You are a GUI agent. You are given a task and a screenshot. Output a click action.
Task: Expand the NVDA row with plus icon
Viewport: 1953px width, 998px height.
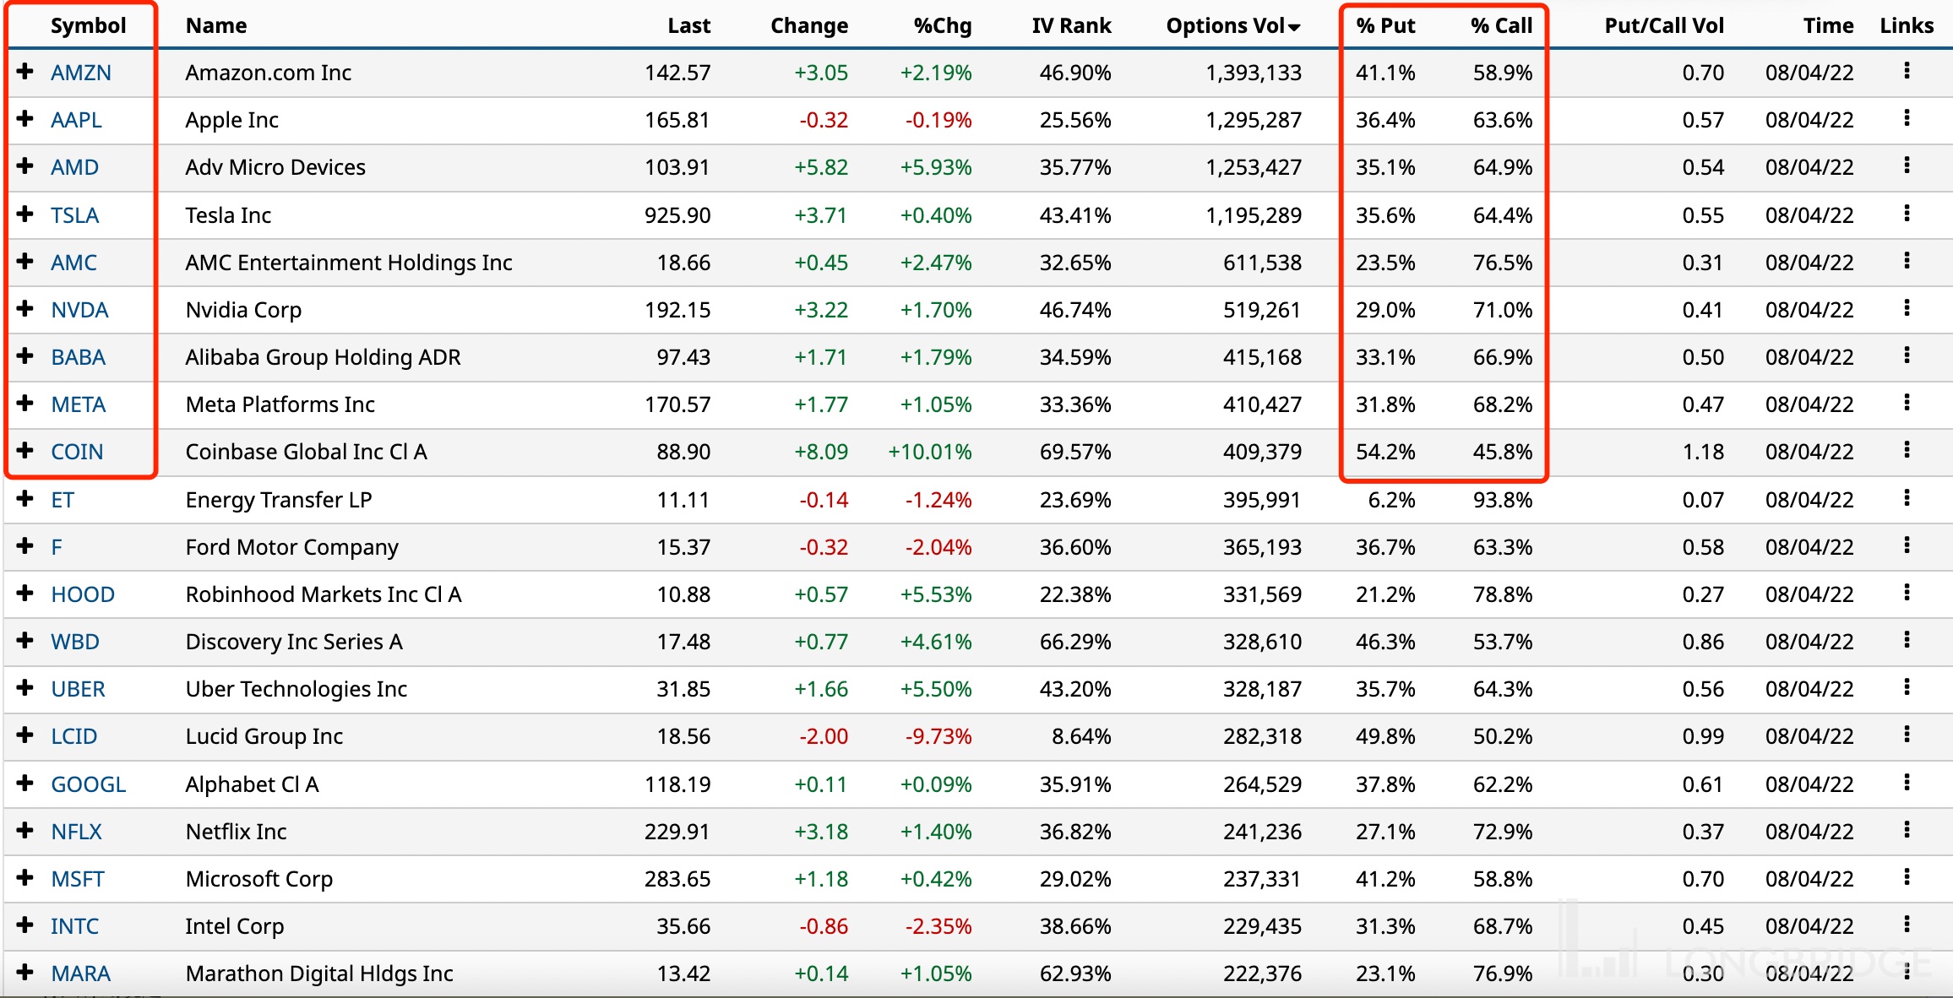tap(25, 308)
